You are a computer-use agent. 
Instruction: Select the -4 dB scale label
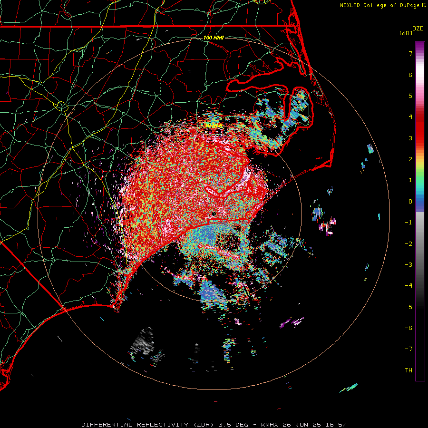click(x=409, y=286)
